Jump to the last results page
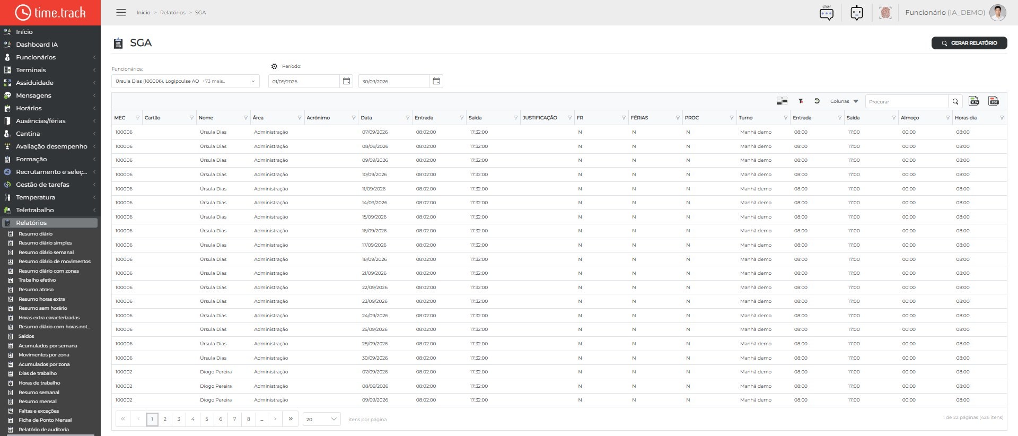This screenshot has height=436, width=1018. click(x=291, y=419)
